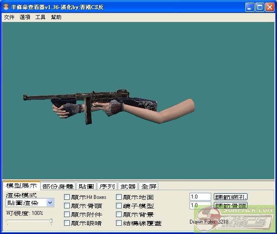
Task: Switch to the 部份身體 tab
Action: 58,186
